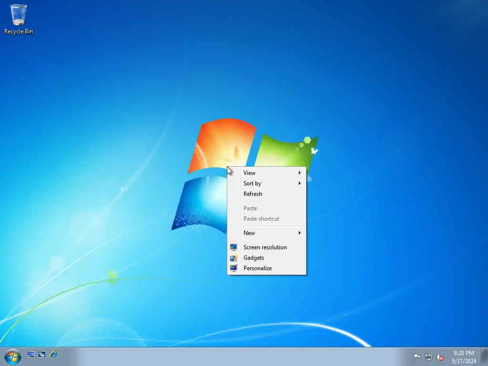Click the 8:20 PM taskbar clock
This screenshot has width=488, height=366.
point(464,357)
